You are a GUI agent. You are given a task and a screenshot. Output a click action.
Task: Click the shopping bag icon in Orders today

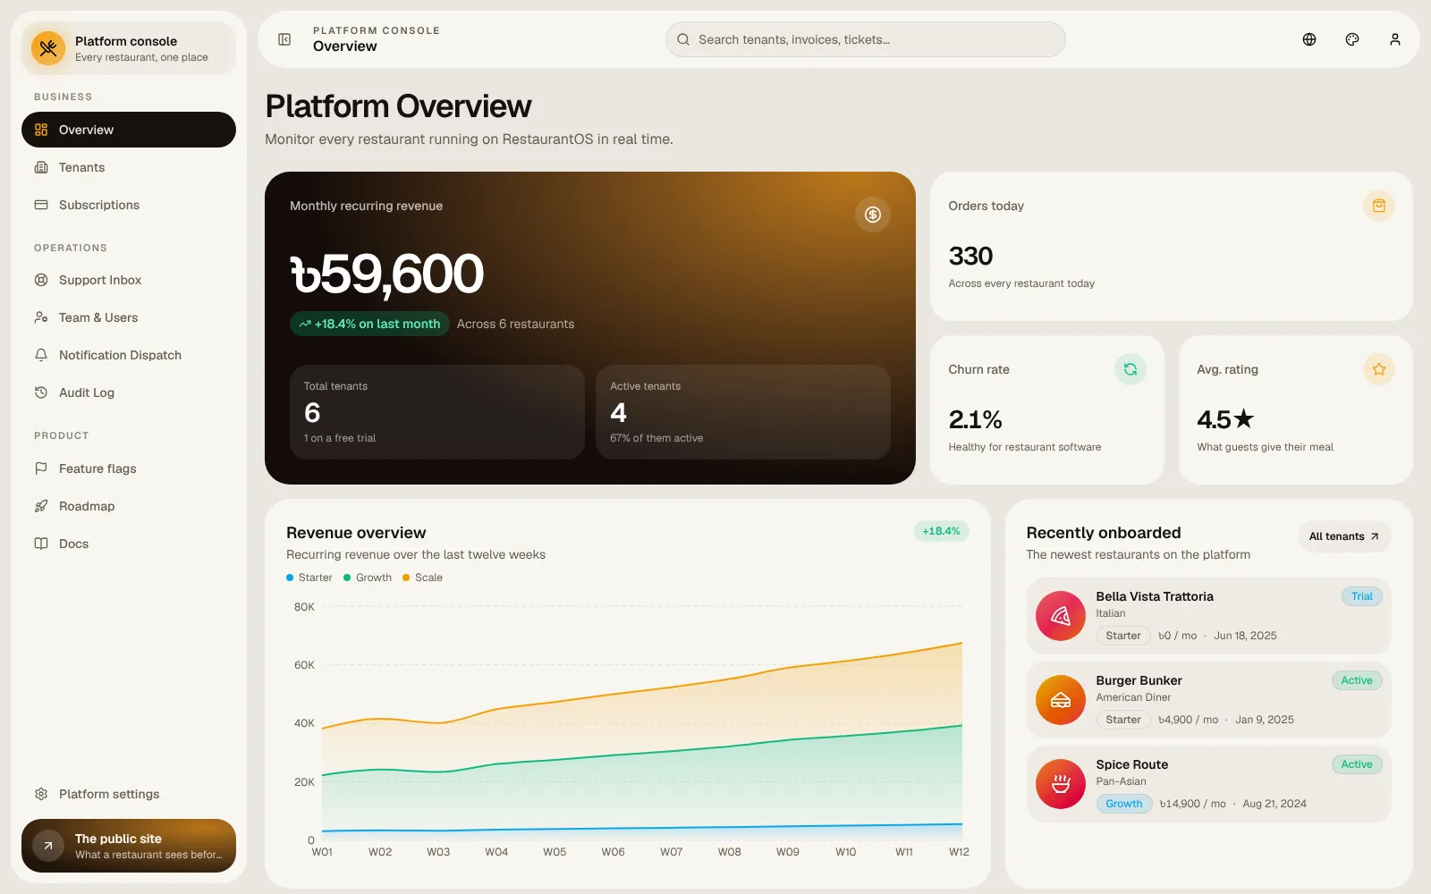click(x=1379, y=206)
